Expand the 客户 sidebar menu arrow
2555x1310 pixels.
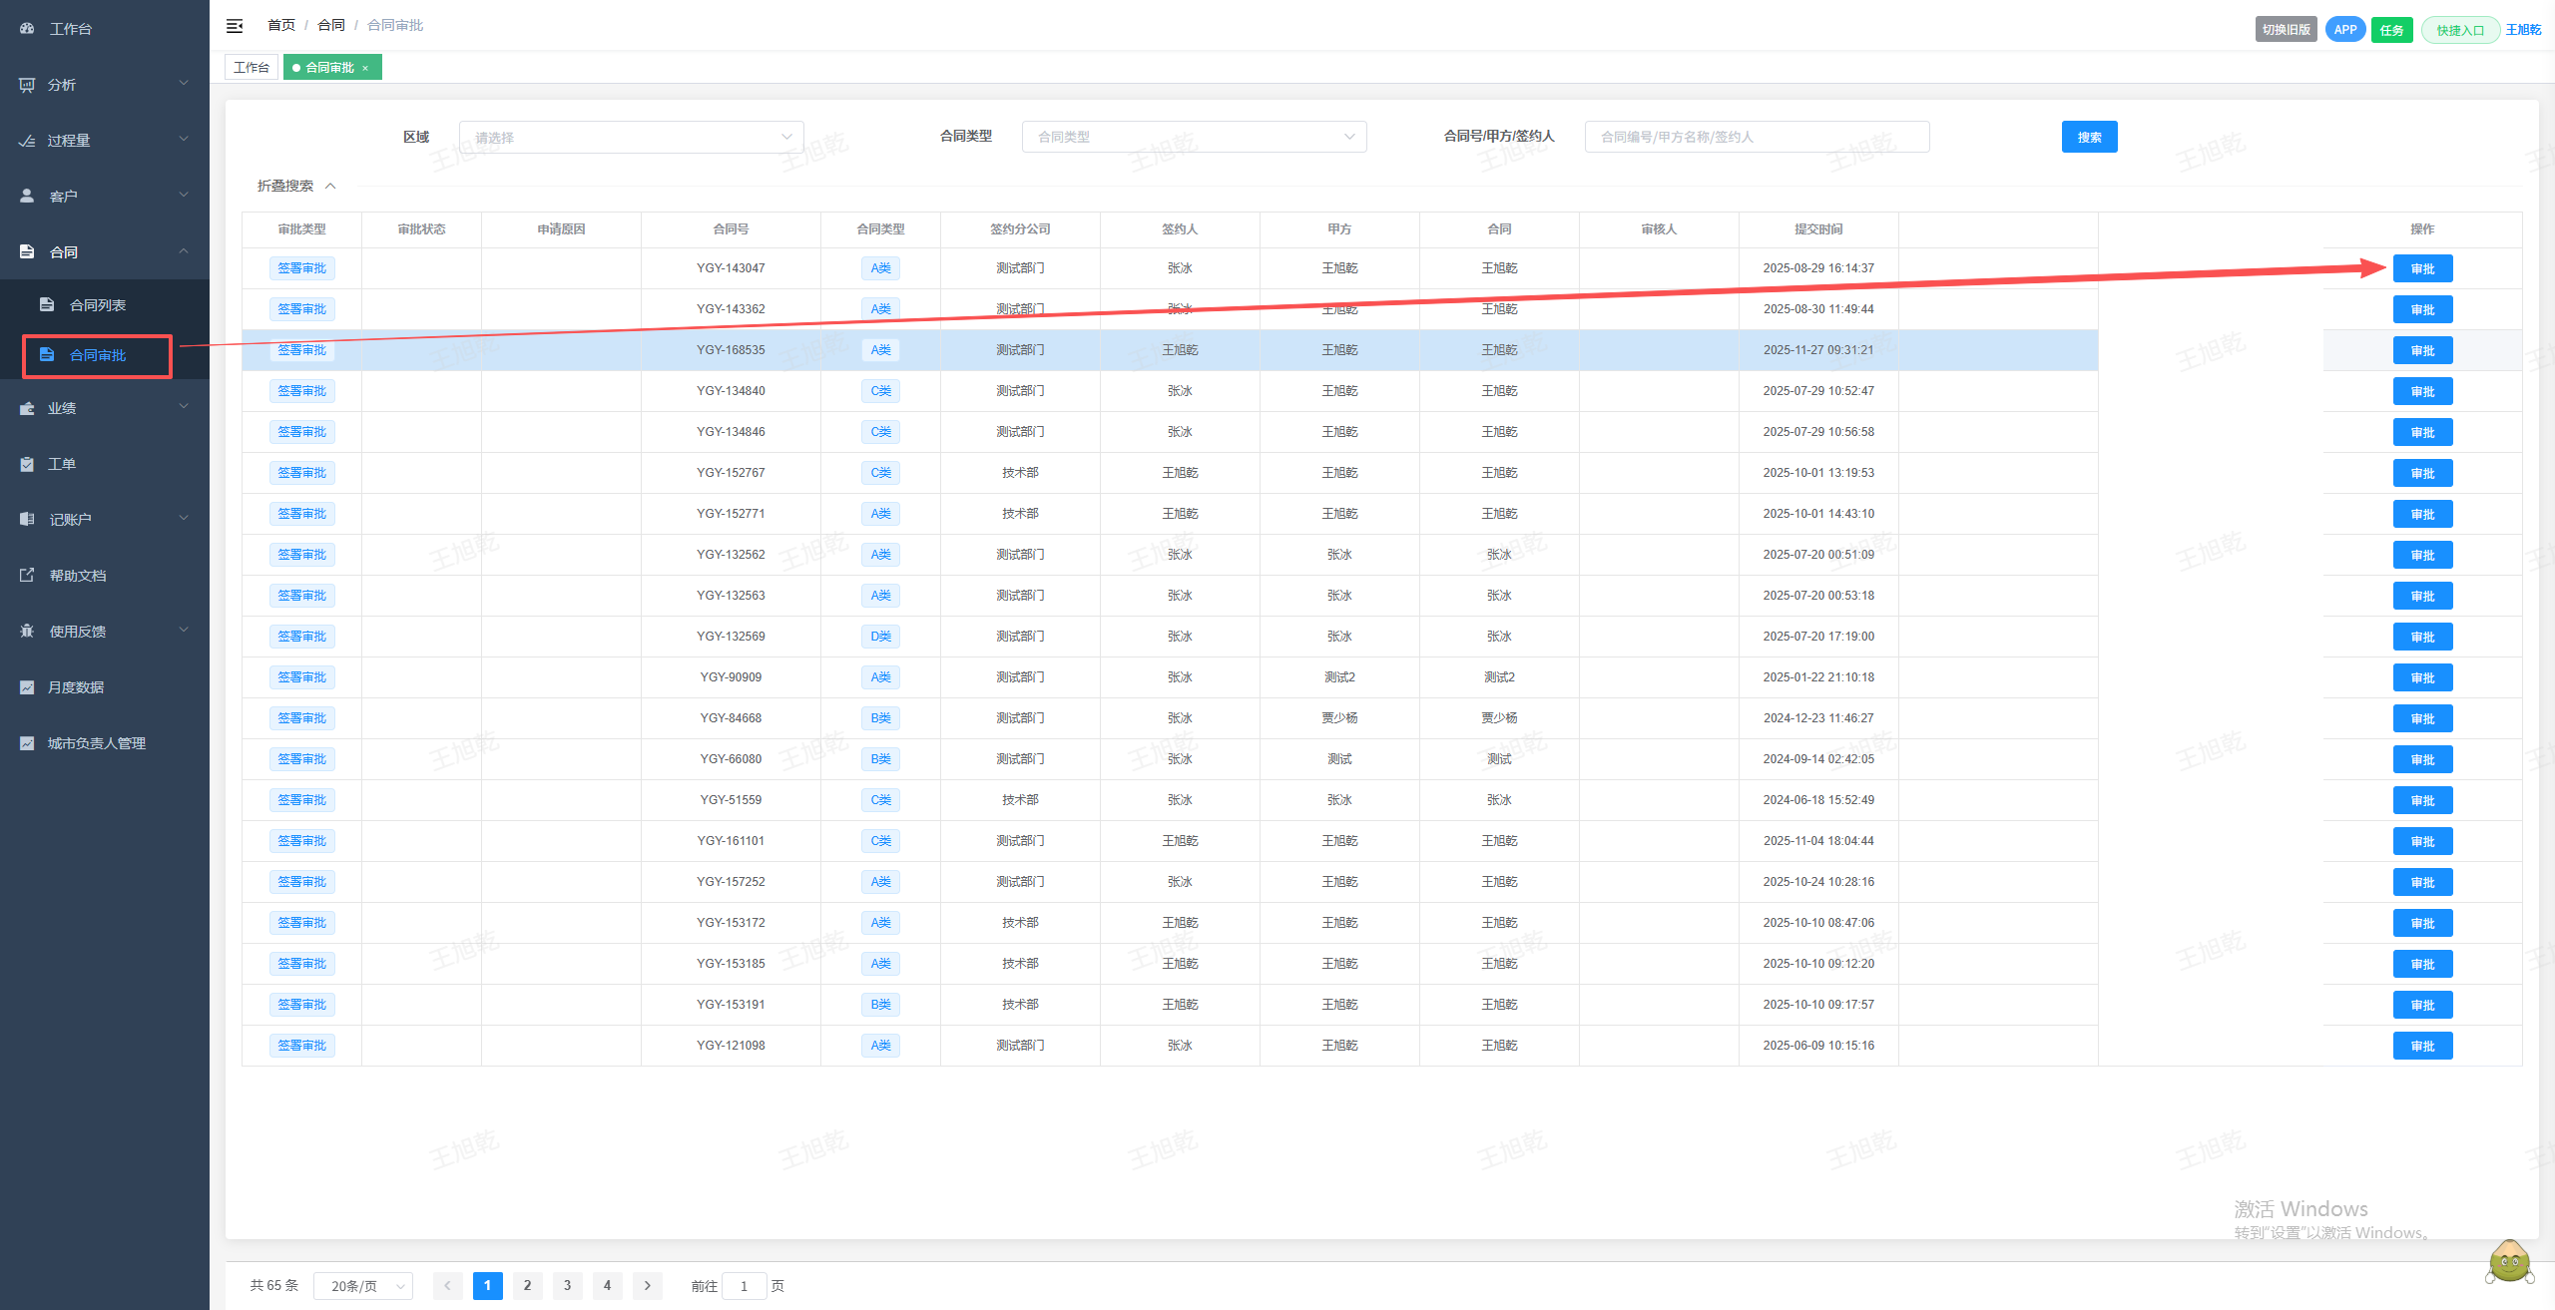(184, 196)
